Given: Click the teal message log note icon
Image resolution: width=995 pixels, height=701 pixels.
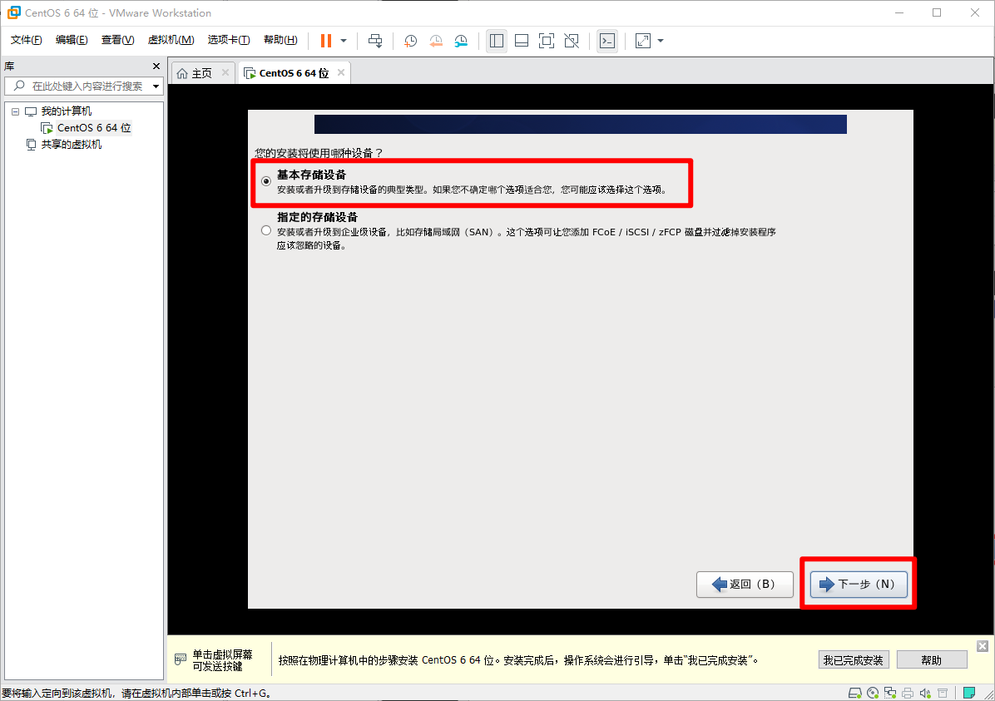Looking at the screenshot, I should point(969,693).
